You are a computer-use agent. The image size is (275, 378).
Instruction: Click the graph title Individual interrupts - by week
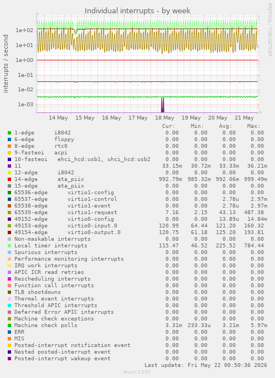[x=138, y=11]
